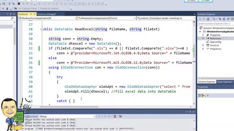Pin the Form1.cs tab

[31, 14]
